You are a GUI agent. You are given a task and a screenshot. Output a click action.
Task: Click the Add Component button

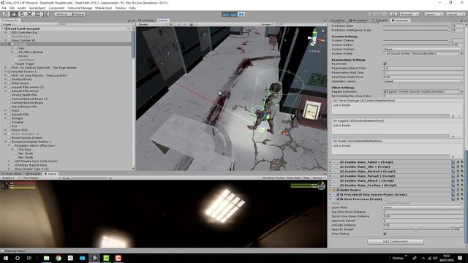click(395, 242)
